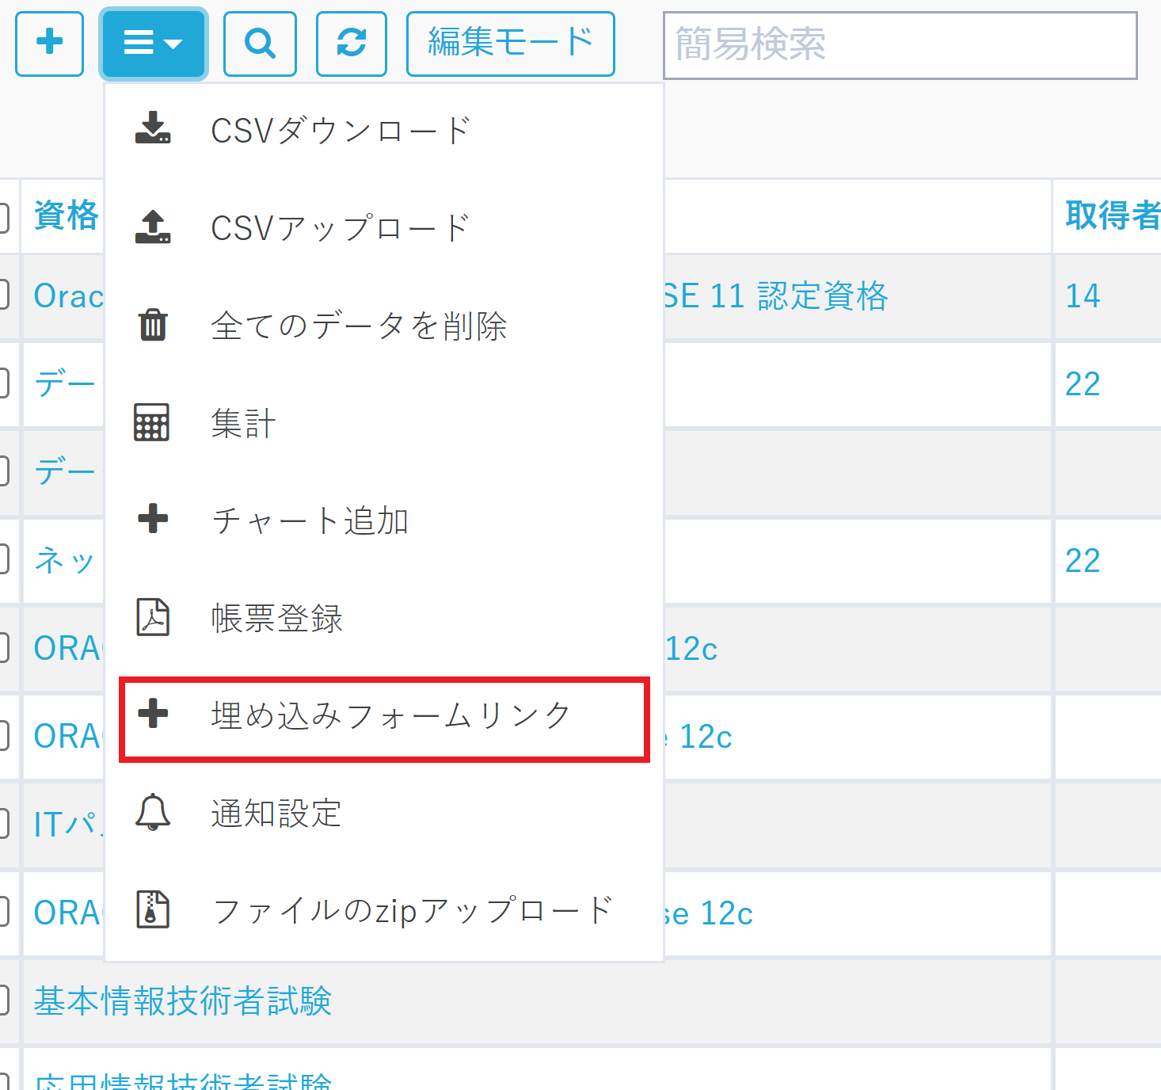This screenshot has height=1090, width=1161.
Task: Check the 基本情報技術者試験 row checkbox
Action: (x=4, y=1000)
